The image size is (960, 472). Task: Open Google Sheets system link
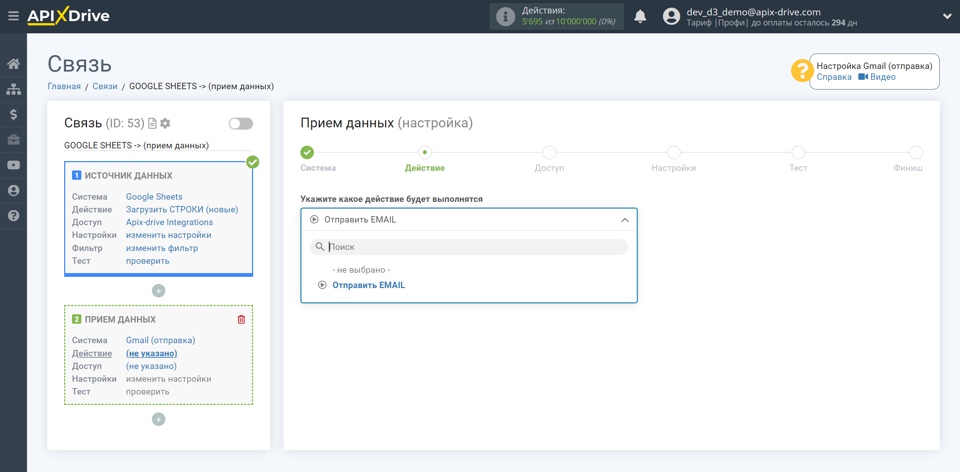pos(154,197)
